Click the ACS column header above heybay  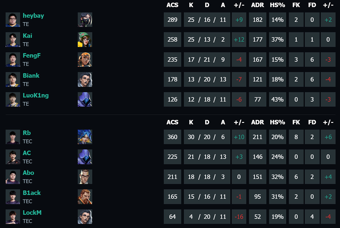coord(172,5)
